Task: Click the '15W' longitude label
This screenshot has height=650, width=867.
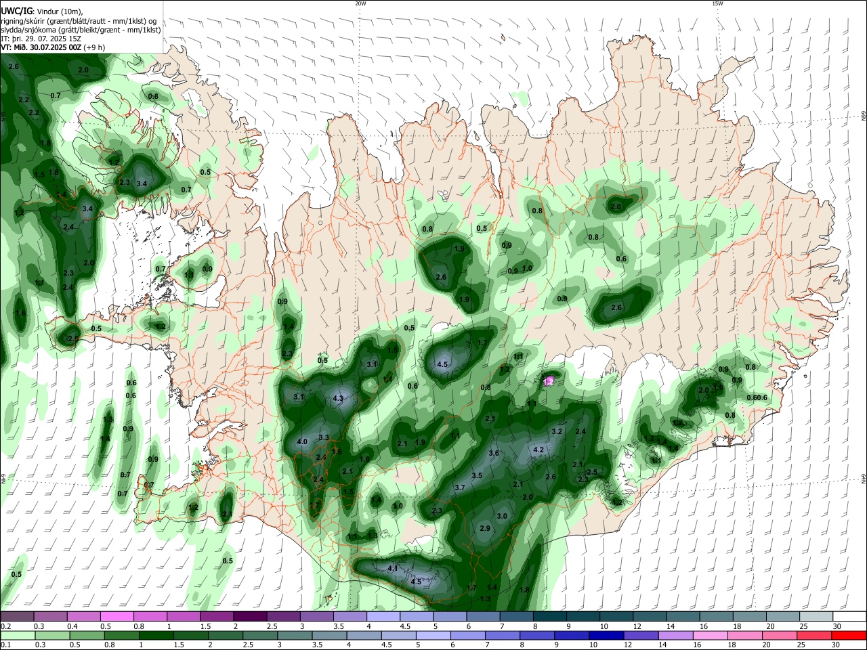Action: [x=717, y=3]
